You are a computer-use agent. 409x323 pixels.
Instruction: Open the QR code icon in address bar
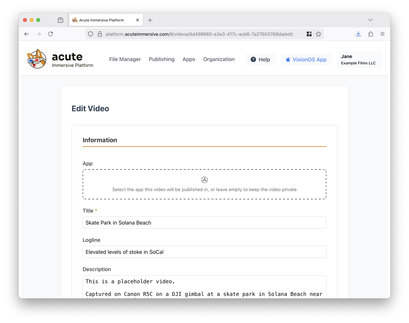coord(309,34)
